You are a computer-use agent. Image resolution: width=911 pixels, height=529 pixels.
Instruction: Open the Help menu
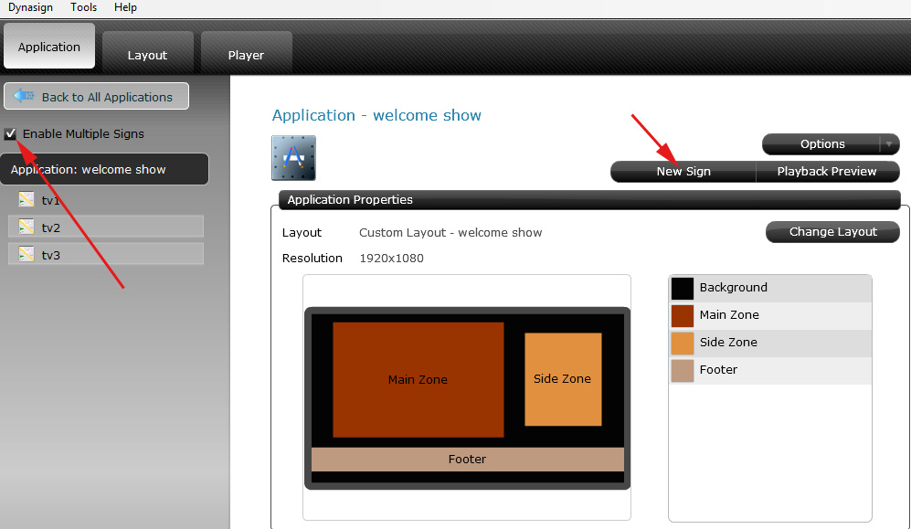[x=125, y=7]
